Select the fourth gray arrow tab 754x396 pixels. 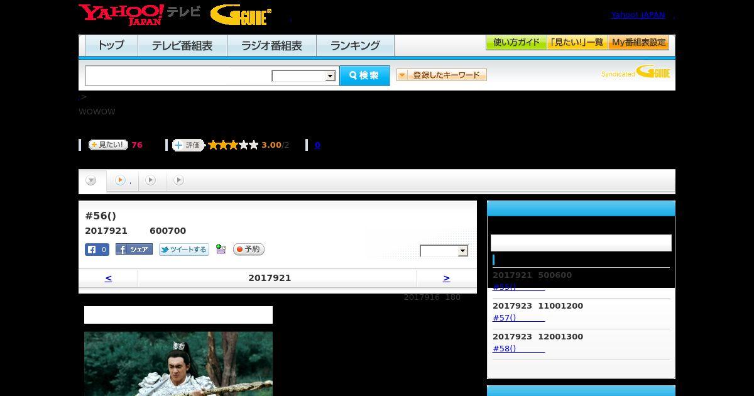pos(179,181)
